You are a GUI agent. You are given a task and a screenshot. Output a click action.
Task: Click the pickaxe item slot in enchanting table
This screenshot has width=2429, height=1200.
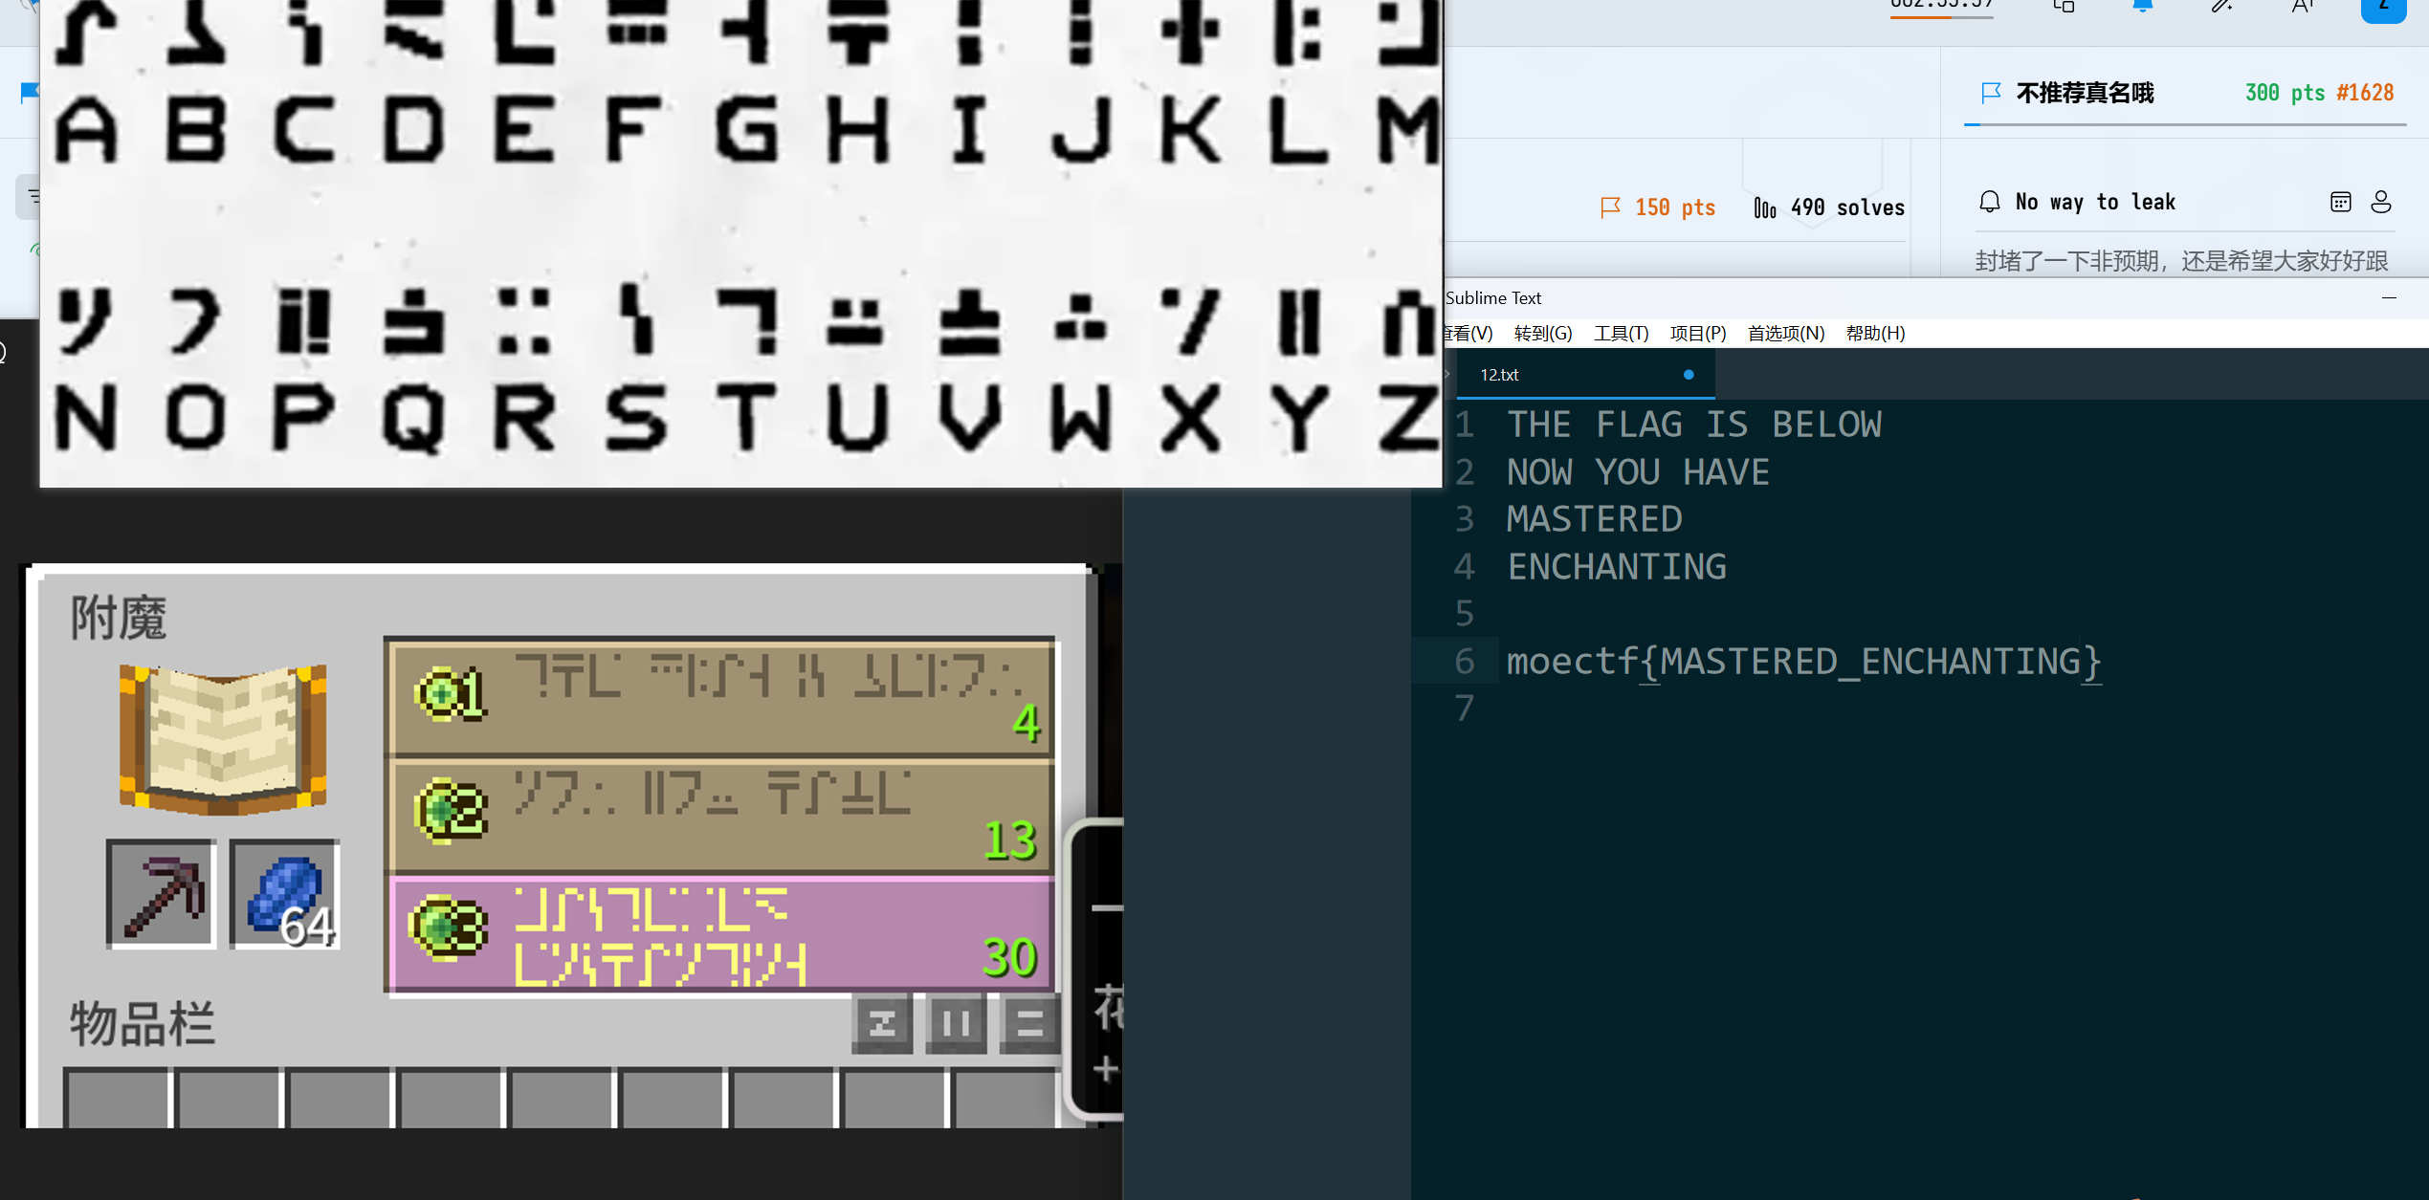point(161,894)
